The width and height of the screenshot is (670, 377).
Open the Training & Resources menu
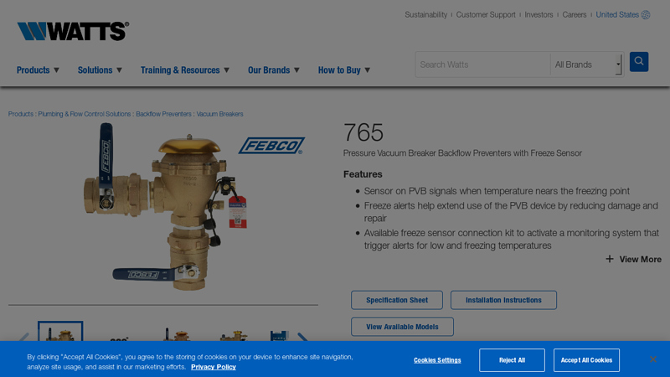(185, 70)
